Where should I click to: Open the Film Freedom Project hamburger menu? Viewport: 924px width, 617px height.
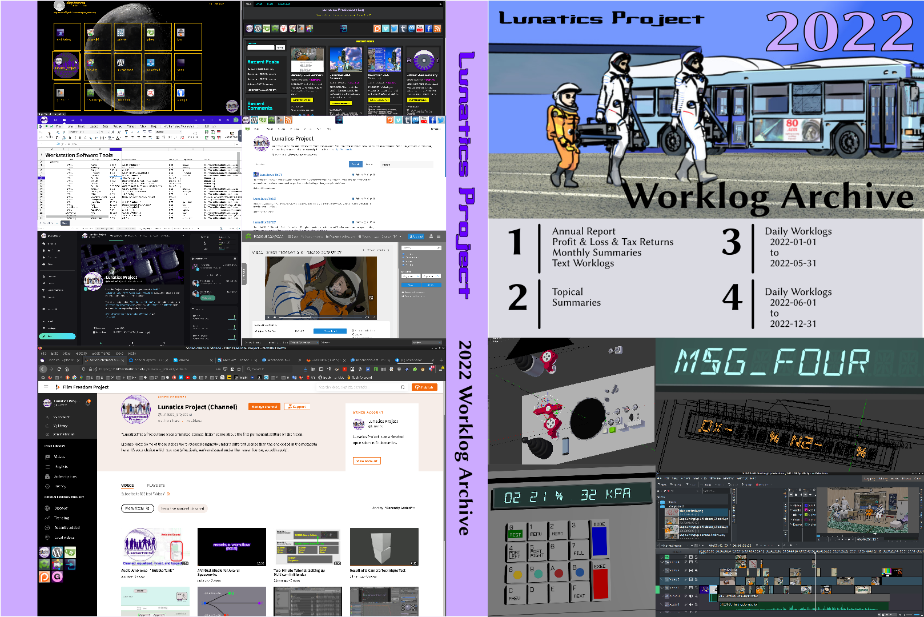46,387
